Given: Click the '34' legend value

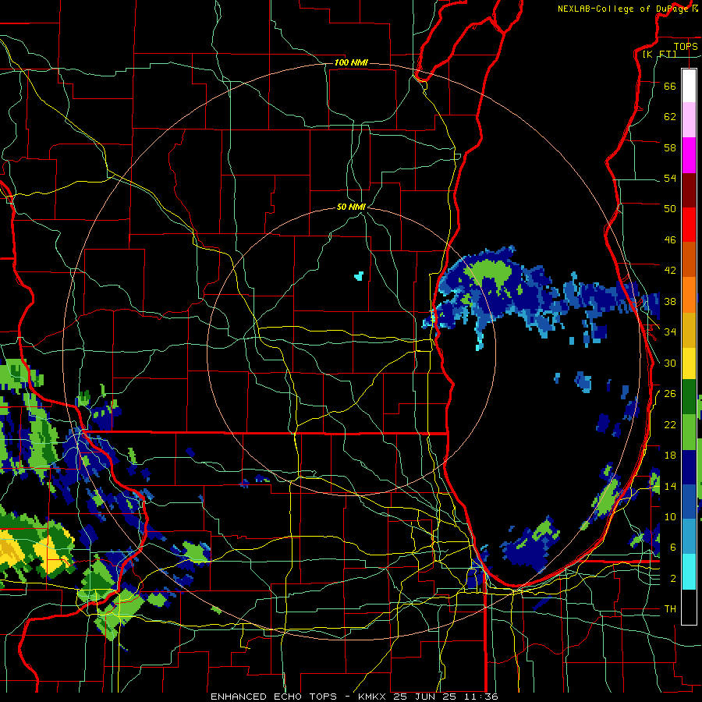Looking at the screenshot, I should pyautogui.click(x=670, y=332).
